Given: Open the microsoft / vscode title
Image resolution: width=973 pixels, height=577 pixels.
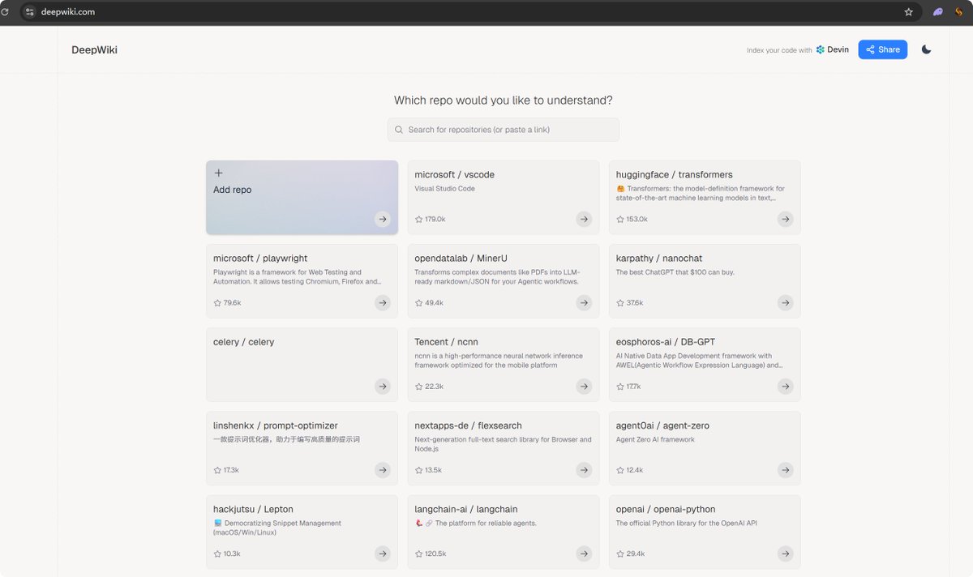Looking at the screenshot, I should pyautogui.click(x=454, y=175).
